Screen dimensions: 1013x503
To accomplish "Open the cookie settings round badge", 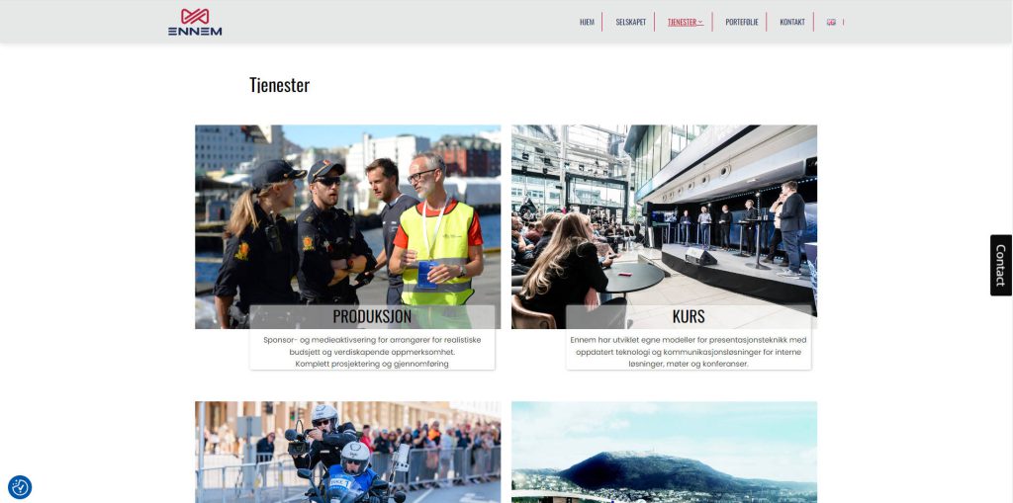I will [x=20, y=487].
